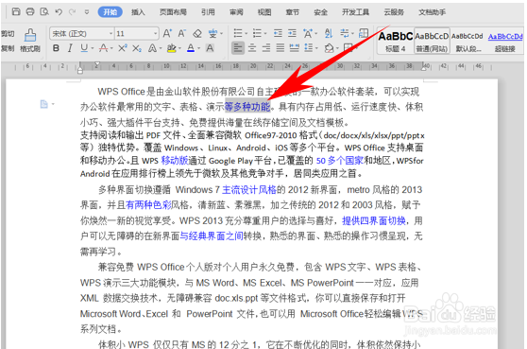Expand the underline style dropdown arrow
The height and width of the screenshot is (349, 527).
point(93,49)
